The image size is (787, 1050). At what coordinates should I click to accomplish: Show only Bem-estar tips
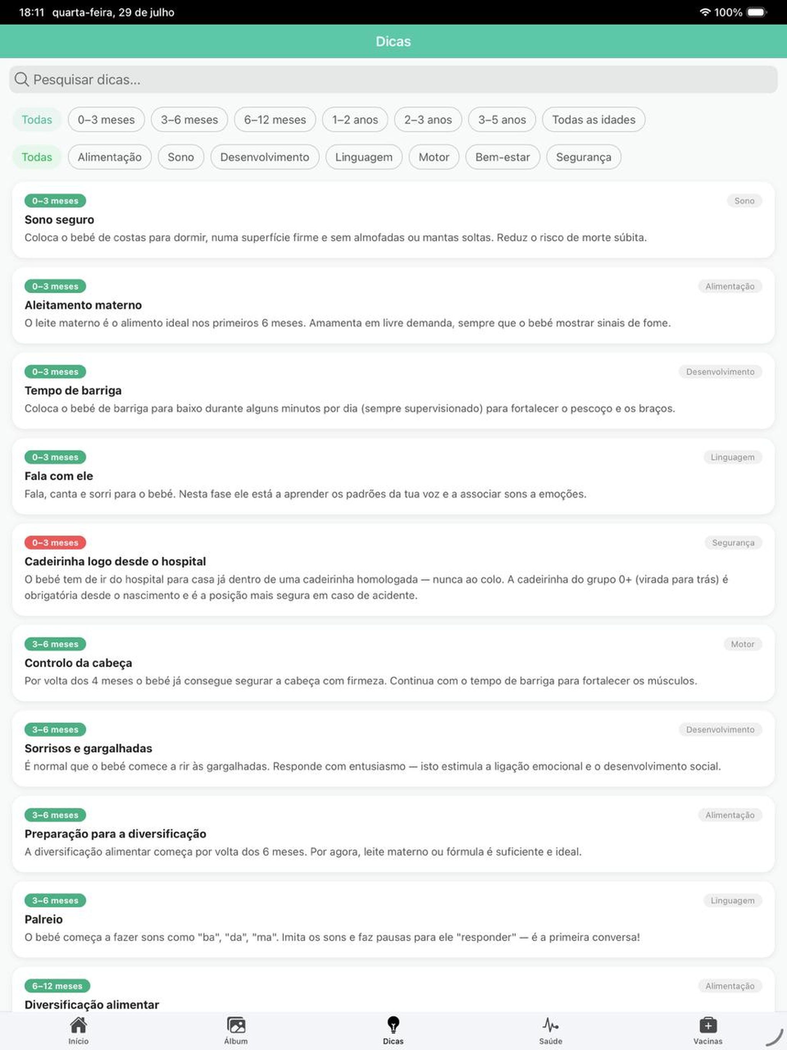(x=503, y=157)
